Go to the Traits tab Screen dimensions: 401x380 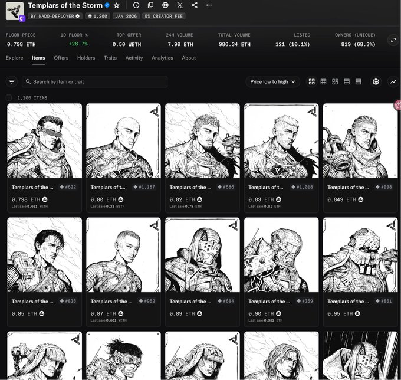(110, 58)
